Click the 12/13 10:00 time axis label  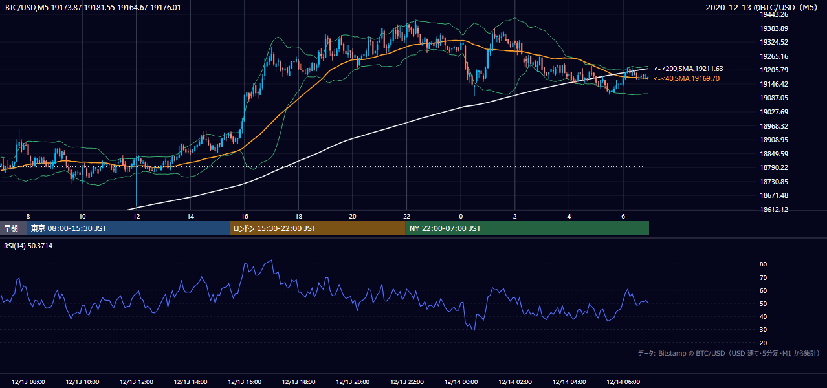(x=82, y=382)
